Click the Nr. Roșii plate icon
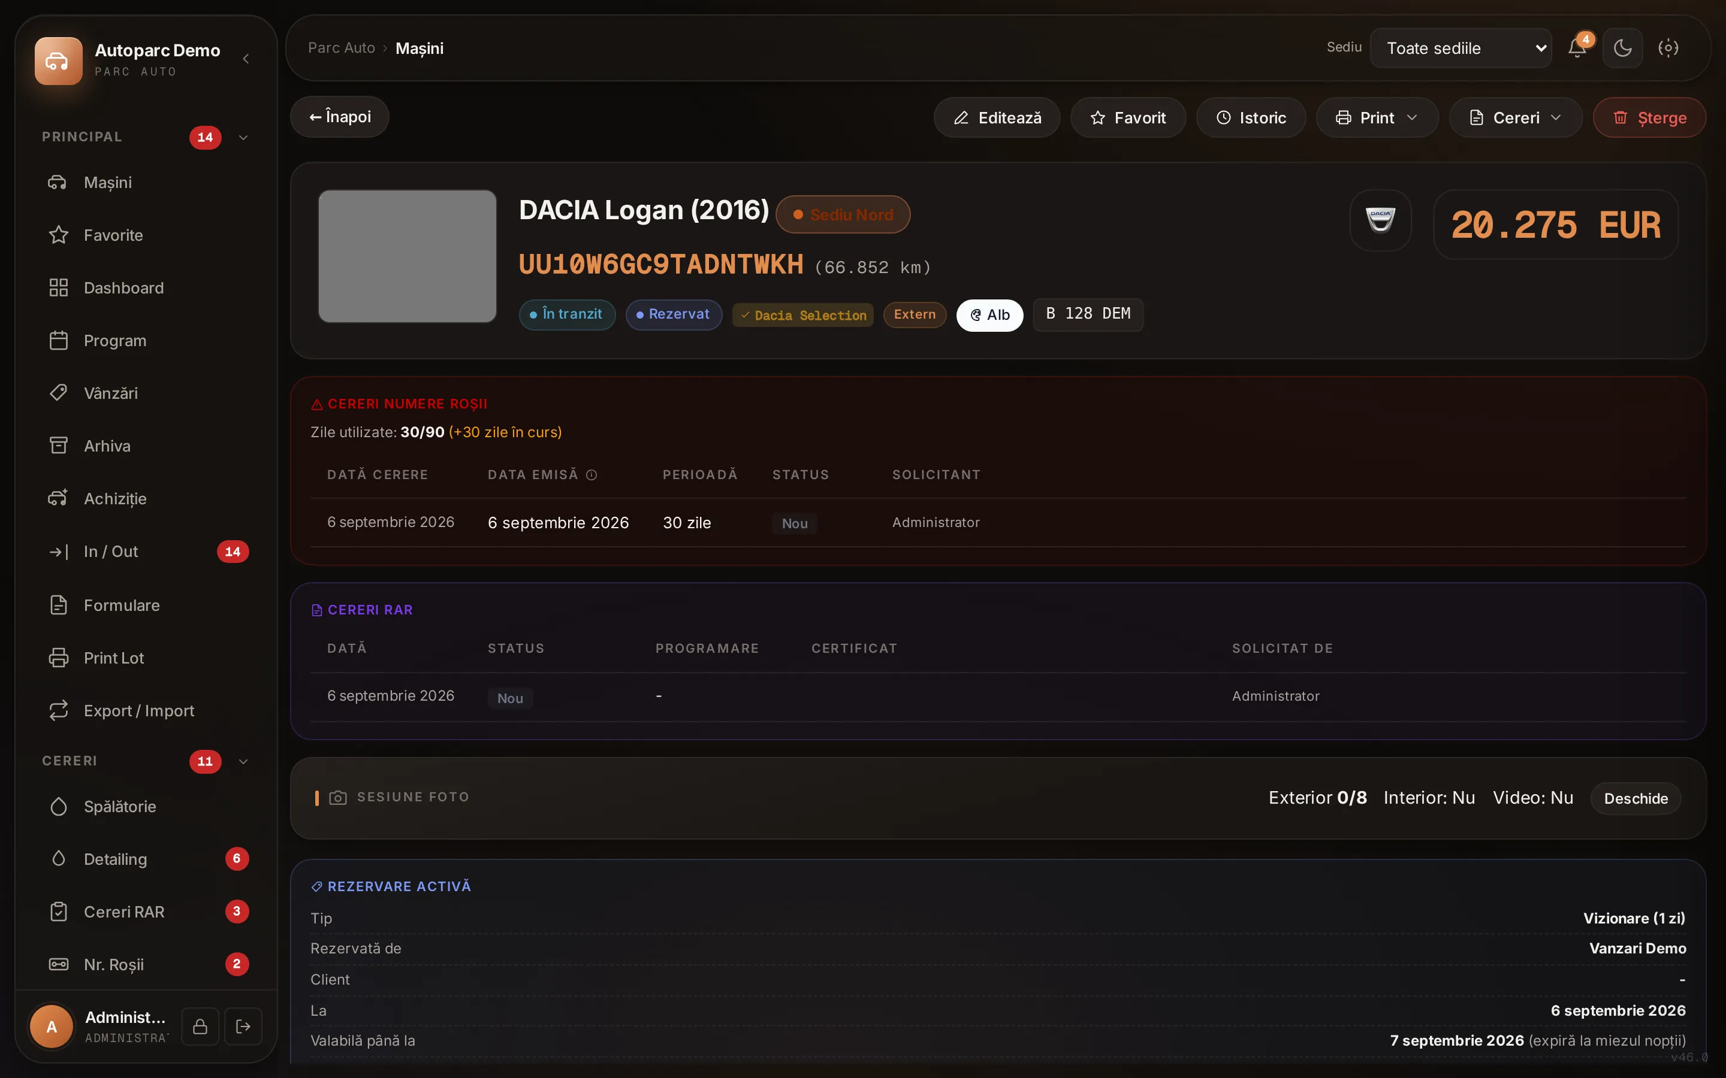 point(59,965)
